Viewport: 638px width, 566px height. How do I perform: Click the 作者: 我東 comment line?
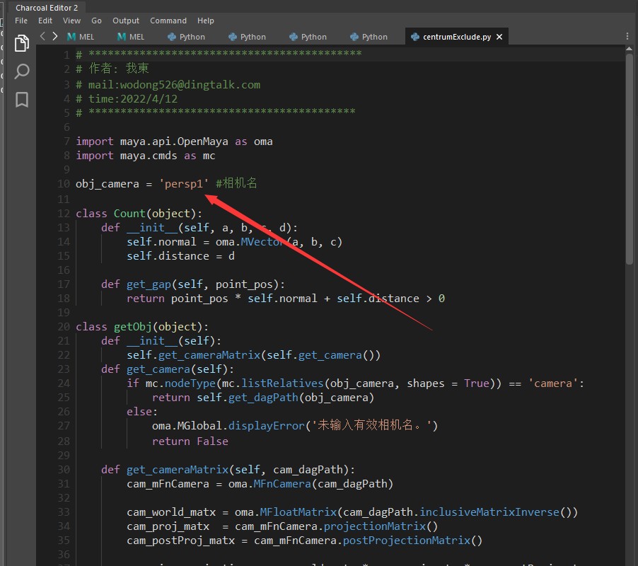pos(112,69)
